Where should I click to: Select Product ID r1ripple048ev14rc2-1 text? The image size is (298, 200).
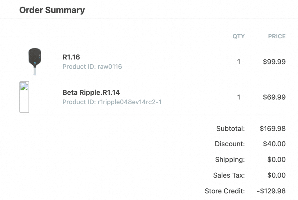coord(112,102)
